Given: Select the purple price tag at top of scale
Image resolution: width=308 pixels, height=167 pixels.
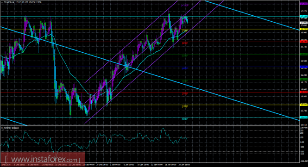Looking at the screenshot, I should pyautogui.click(x=304, y=4).
